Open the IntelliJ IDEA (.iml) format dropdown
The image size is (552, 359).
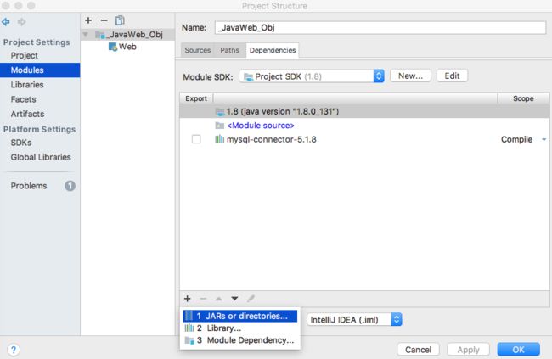(x=354, y=320)
